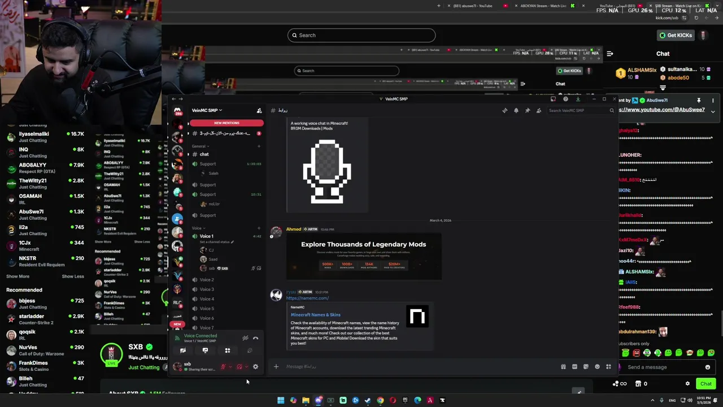Open notification bell settings in Discord header
Image resolution: width=723 pixels, height=407 pixels.
tap(516, 110)
